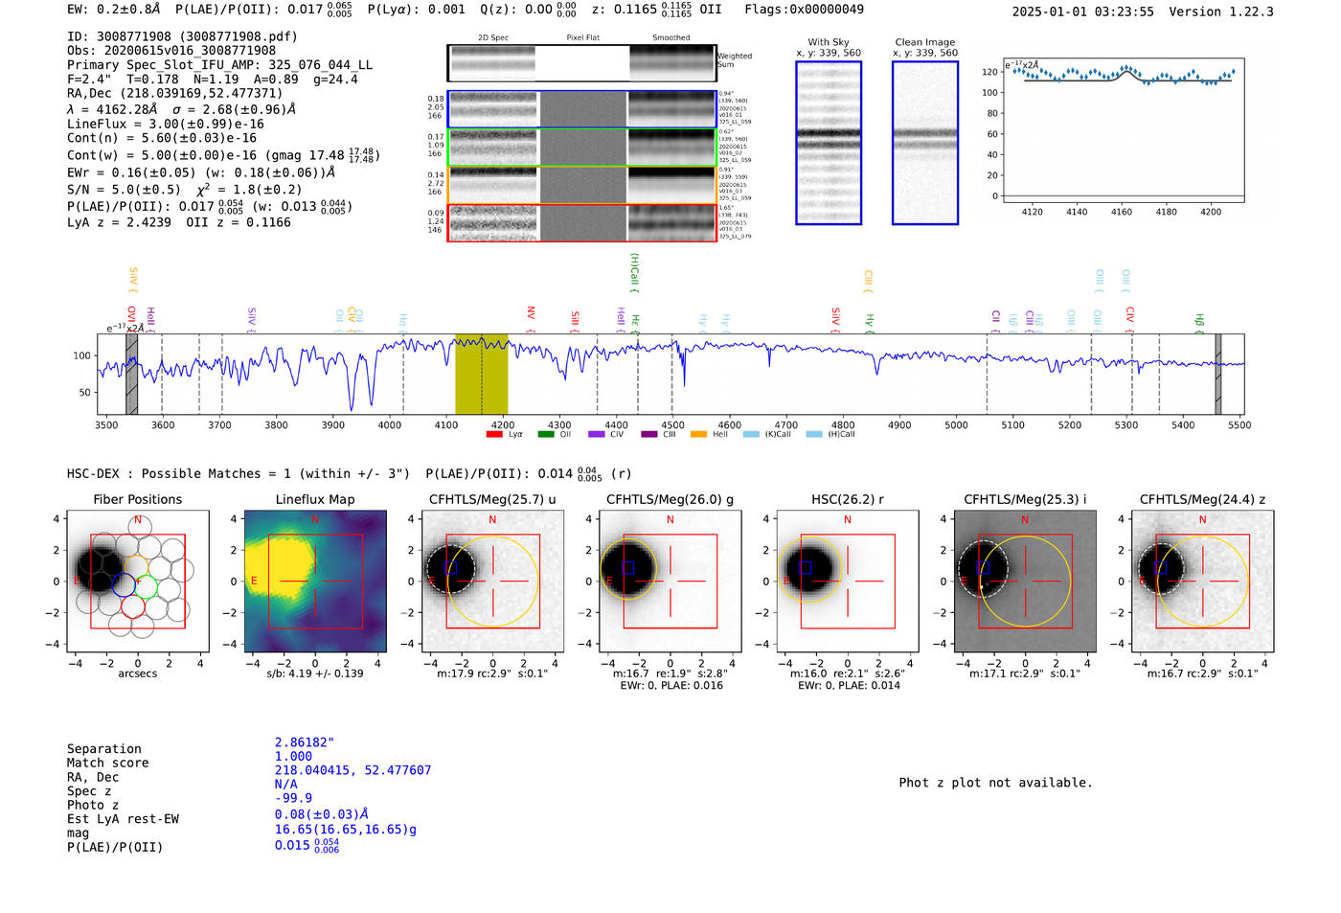Screen dimensions: 1341x913
Task: Select the green-bordered fiber spectrum row
Action: [x=582, y=148]
